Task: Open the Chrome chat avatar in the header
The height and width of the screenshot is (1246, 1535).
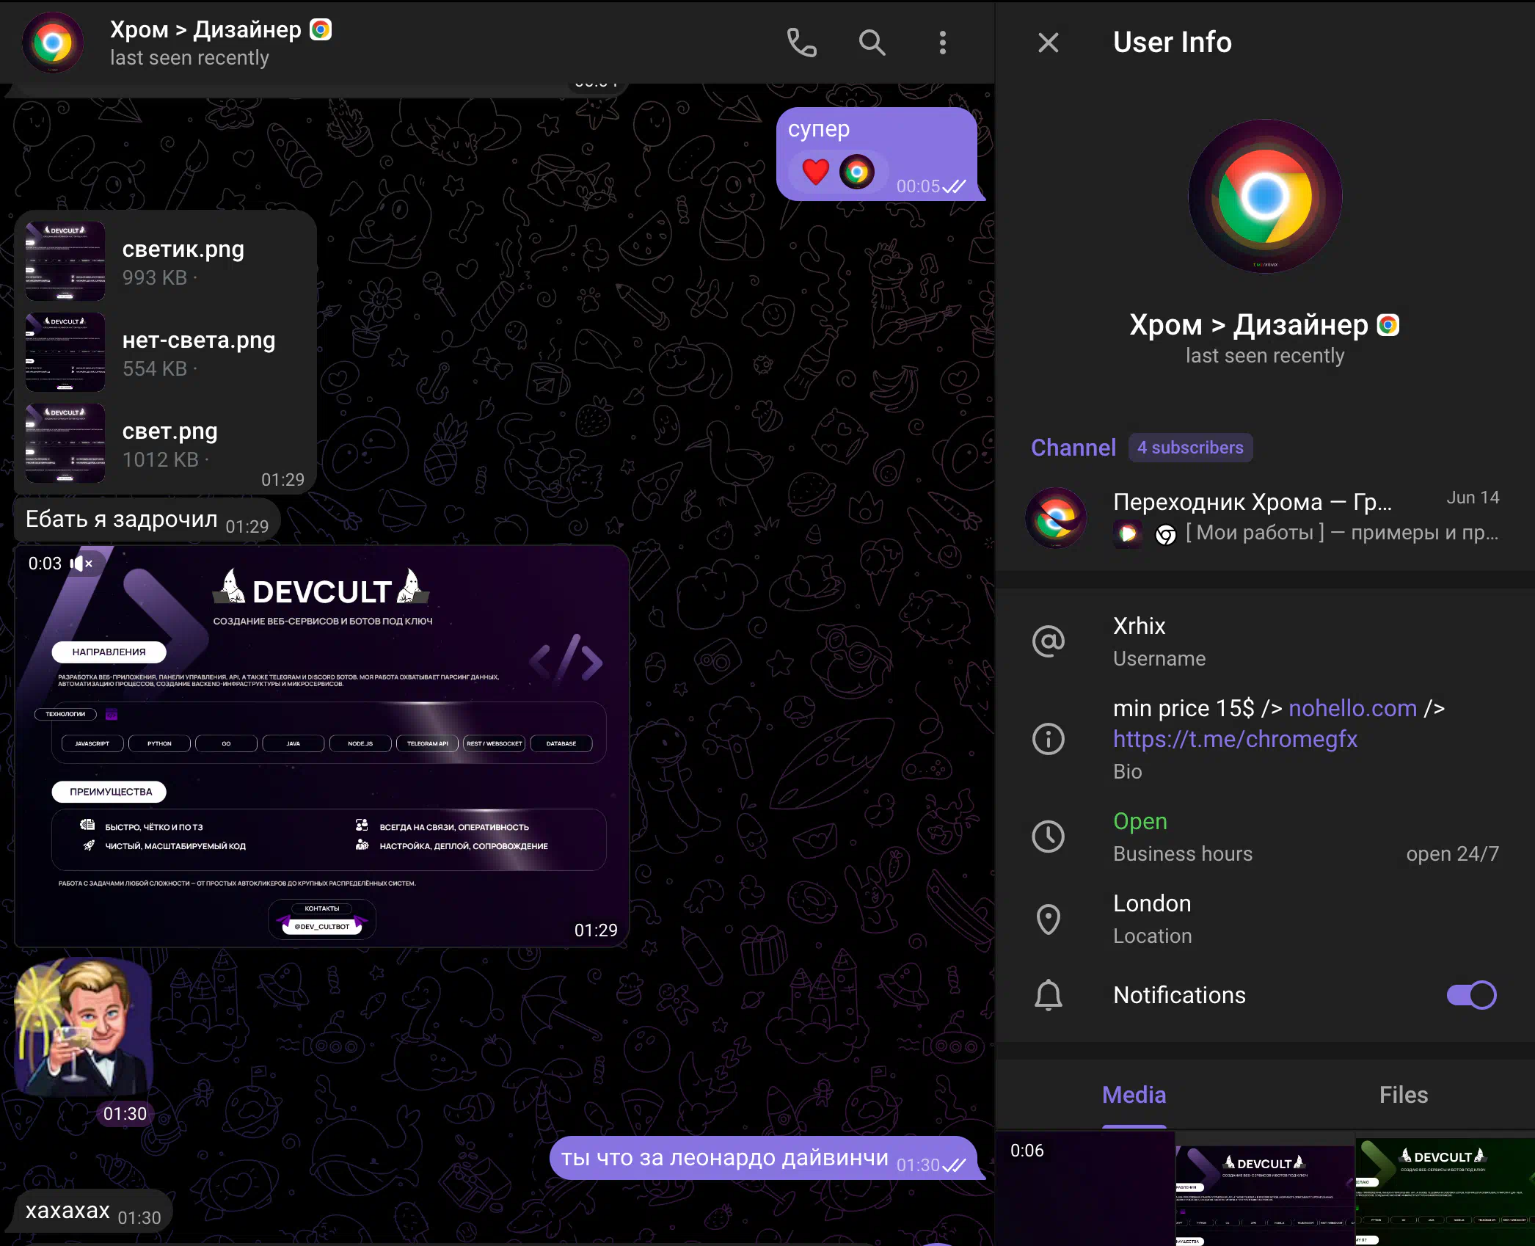Action: tap(53, 43)
